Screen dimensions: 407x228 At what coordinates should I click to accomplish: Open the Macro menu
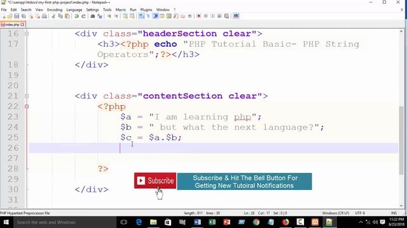pyautogui.click(x=120, y=9)
